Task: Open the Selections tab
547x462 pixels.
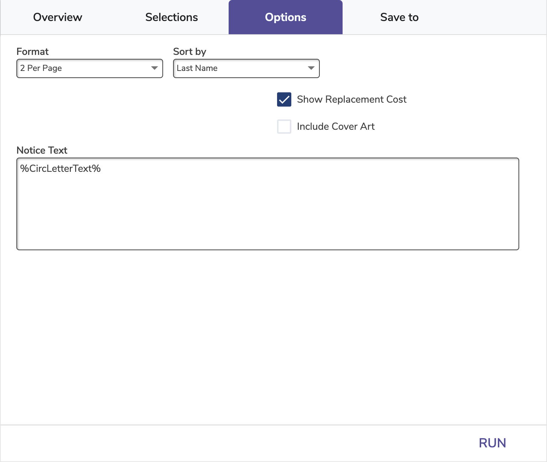Action: point(171,17)
